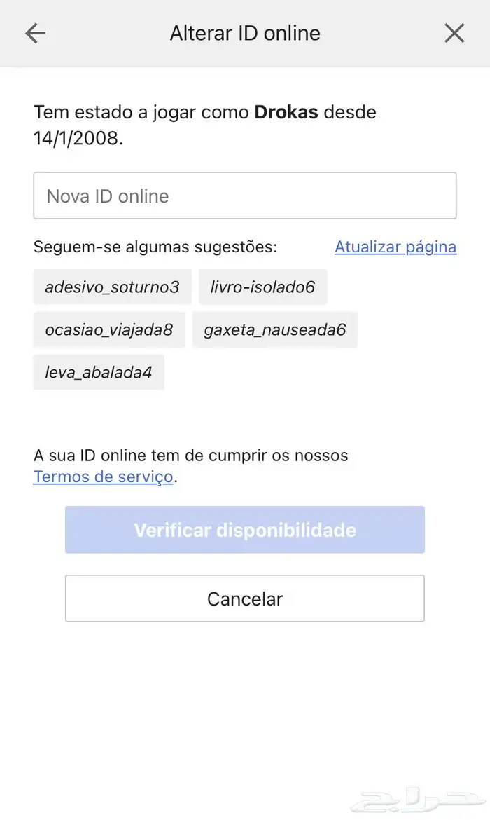
Task: Tap the leva_abalada4 suggestion
Action: coord(99,372)
